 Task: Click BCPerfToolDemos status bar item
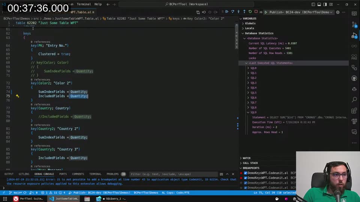click(146, 193)
